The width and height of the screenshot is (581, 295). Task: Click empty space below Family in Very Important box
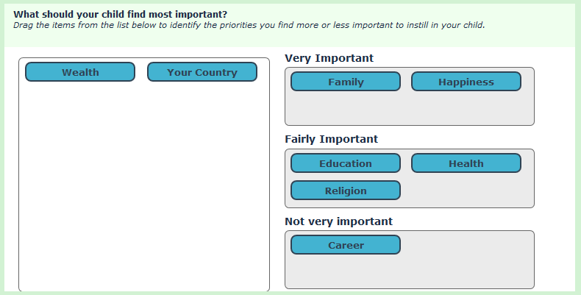point(346,108)
